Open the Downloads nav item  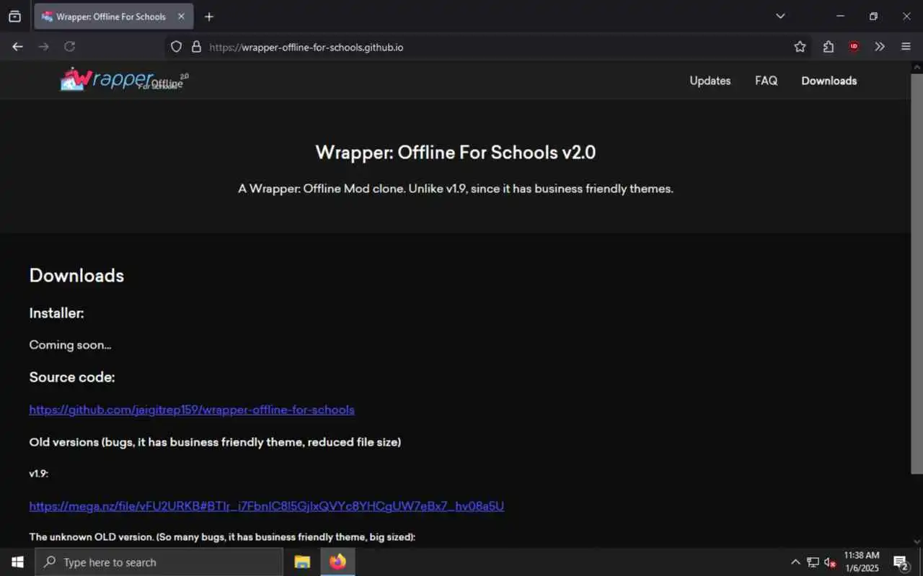point(829,81)
